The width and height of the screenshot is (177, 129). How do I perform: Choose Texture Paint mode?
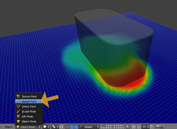coord(29,96)
